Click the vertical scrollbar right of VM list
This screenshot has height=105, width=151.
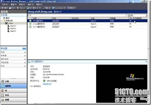(148, 49)
